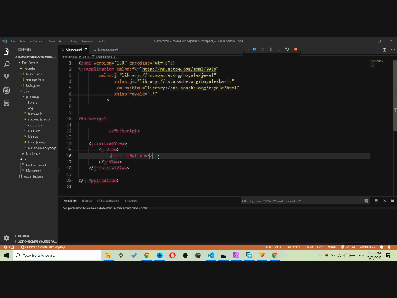Switch to the Buttons.mxml editor tab
This screenshot has width=397, height=298.
point(106,50)
